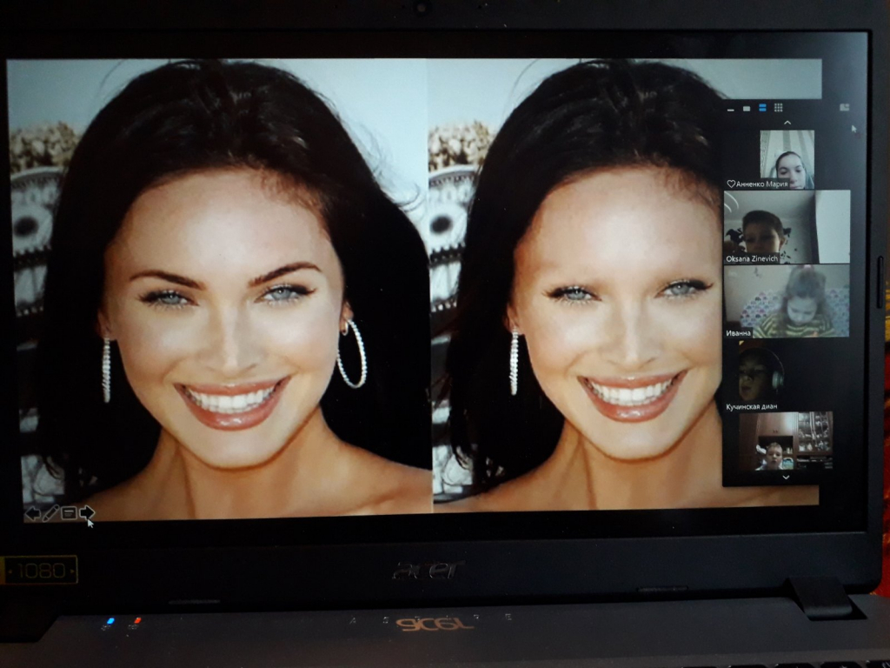This screenshot has height=668, width=890.
Task: Open the slide show options menu
Action: 69,513
